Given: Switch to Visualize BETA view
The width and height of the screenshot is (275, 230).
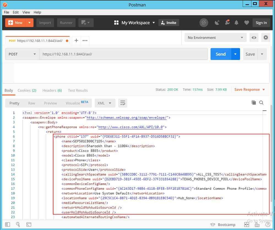Looking at the screenshot, I should (x=77, y=103).
